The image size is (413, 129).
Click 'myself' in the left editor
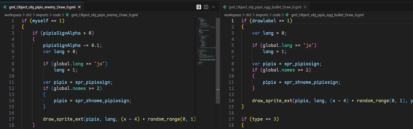40,21
